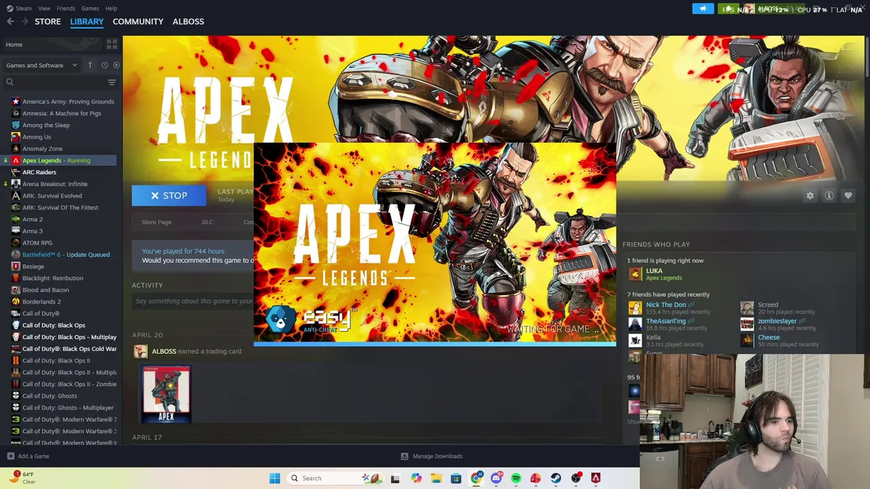Open Discord from the taskbar
Image resolution: width=870 pixels, height=489 pixels.
coord(496,478)
